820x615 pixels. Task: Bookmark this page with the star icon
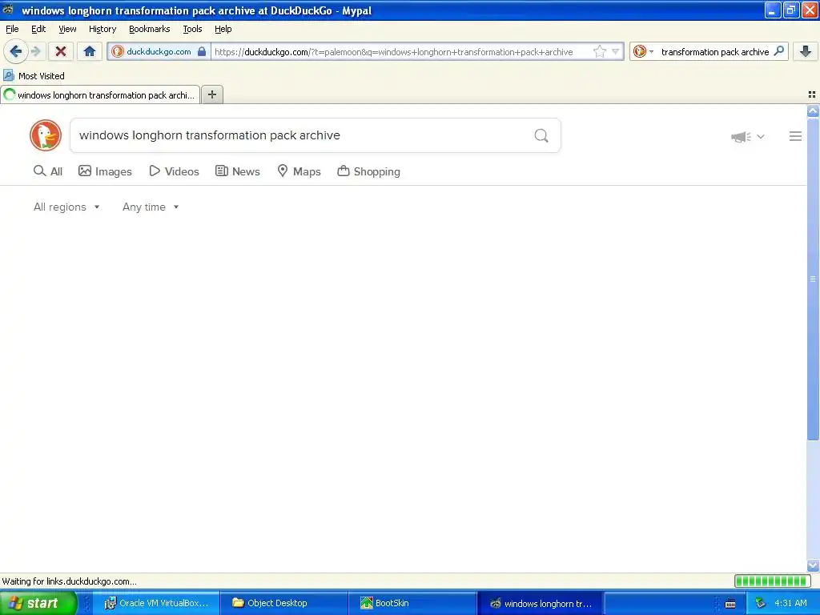tap(599, 51)
